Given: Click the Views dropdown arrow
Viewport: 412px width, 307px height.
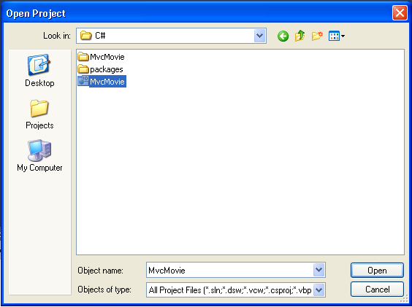Looking at the screenshot, I should [x=343, y=36].
